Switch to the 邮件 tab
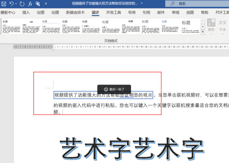 [161, 12]
